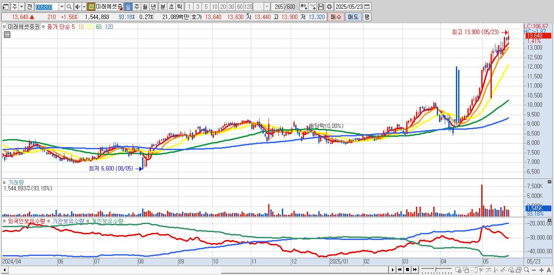Viewport: 554px width, 275px height.
Task: Click the magnifier stock search icon
Action: pos(69,7)
